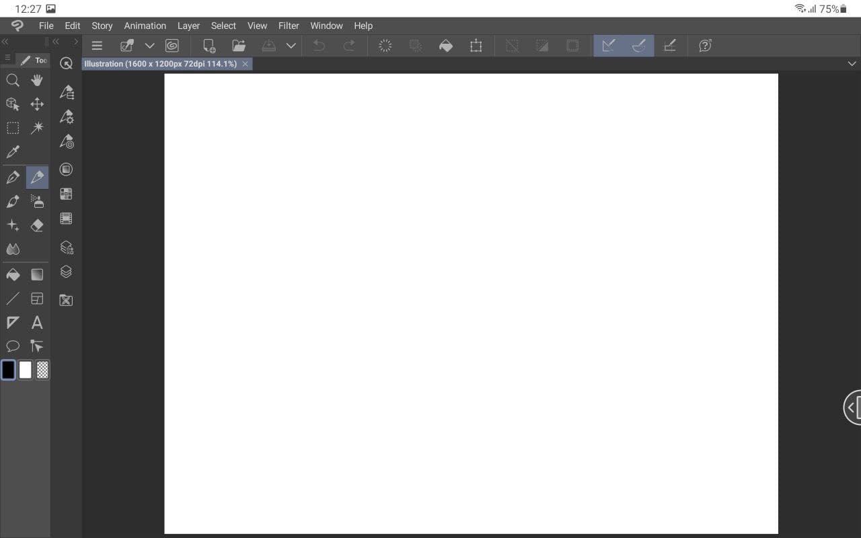Screen dimensions: 861x538
Task: Choose the Airbrush tool
Action: pos(37,201)
